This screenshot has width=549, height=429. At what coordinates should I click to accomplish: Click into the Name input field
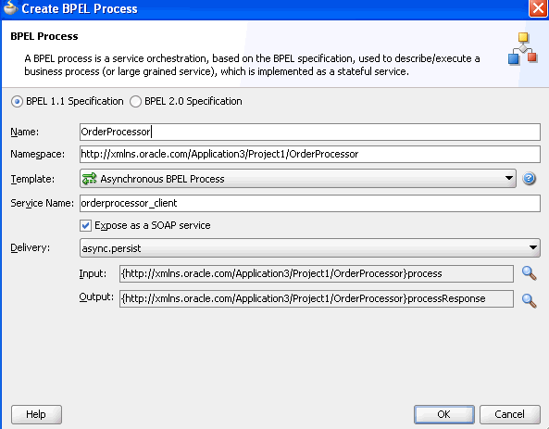[310, 132]
